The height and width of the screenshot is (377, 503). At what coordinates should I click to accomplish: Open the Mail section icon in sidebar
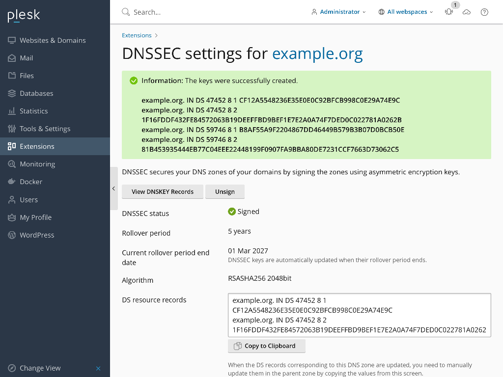[x=11, y=58]
